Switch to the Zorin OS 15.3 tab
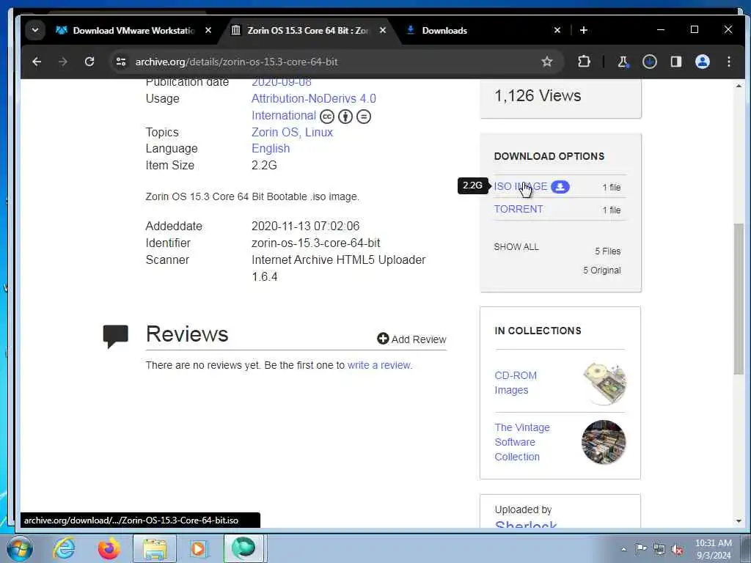Viewport: 751px width, 563px height. (x=309, y=30)
